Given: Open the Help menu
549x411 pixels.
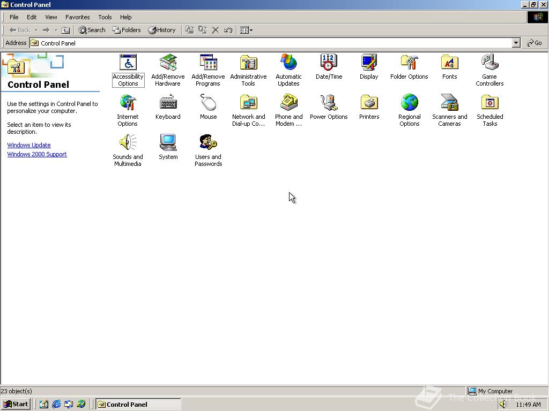Looking at the screenshot, I should tap(125, 17).
